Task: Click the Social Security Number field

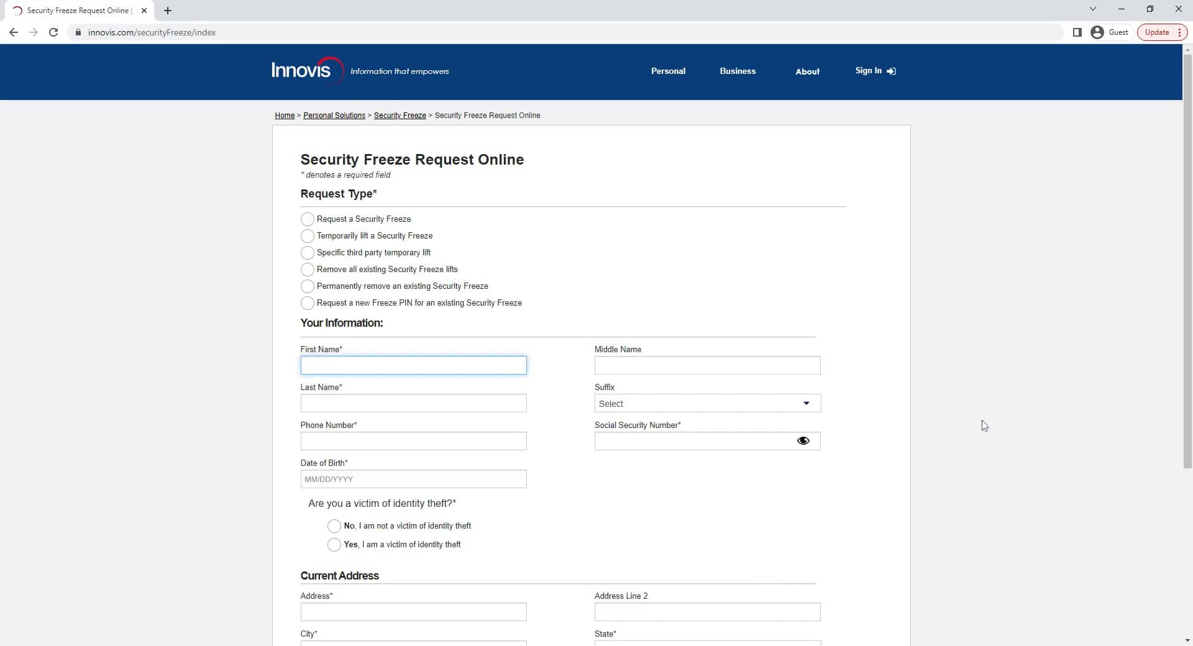Action: (x=707, y=441)
